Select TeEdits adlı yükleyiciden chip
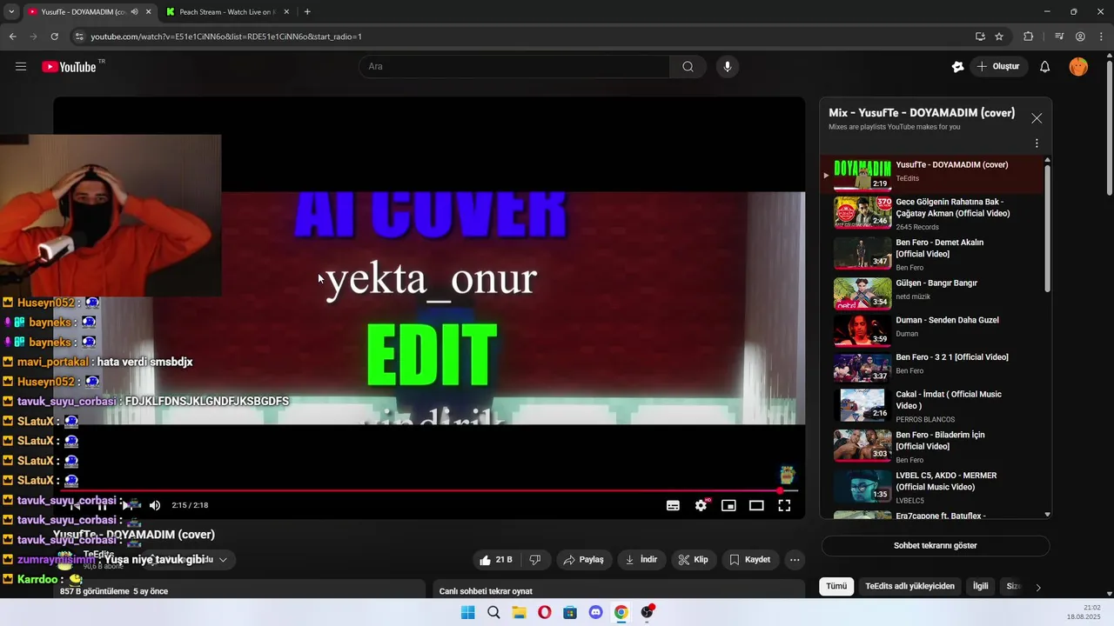1114x626 pixels. click(x=909, y=587)
